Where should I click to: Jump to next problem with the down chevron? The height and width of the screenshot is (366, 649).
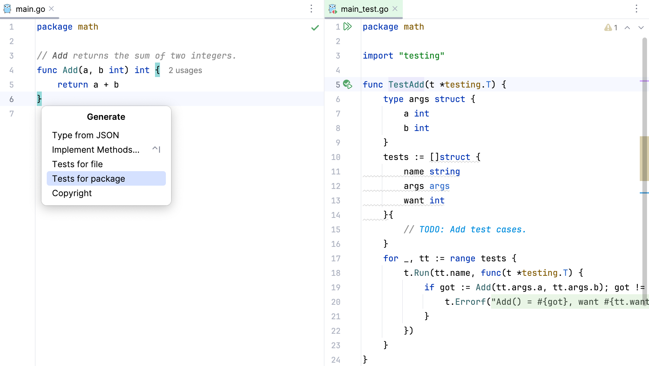(641, 28)
